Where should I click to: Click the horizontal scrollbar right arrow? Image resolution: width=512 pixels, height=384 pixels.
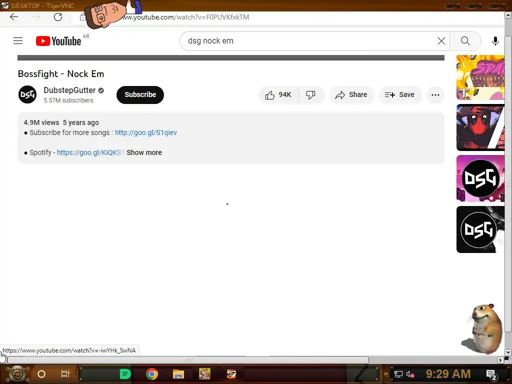[500, 360]
